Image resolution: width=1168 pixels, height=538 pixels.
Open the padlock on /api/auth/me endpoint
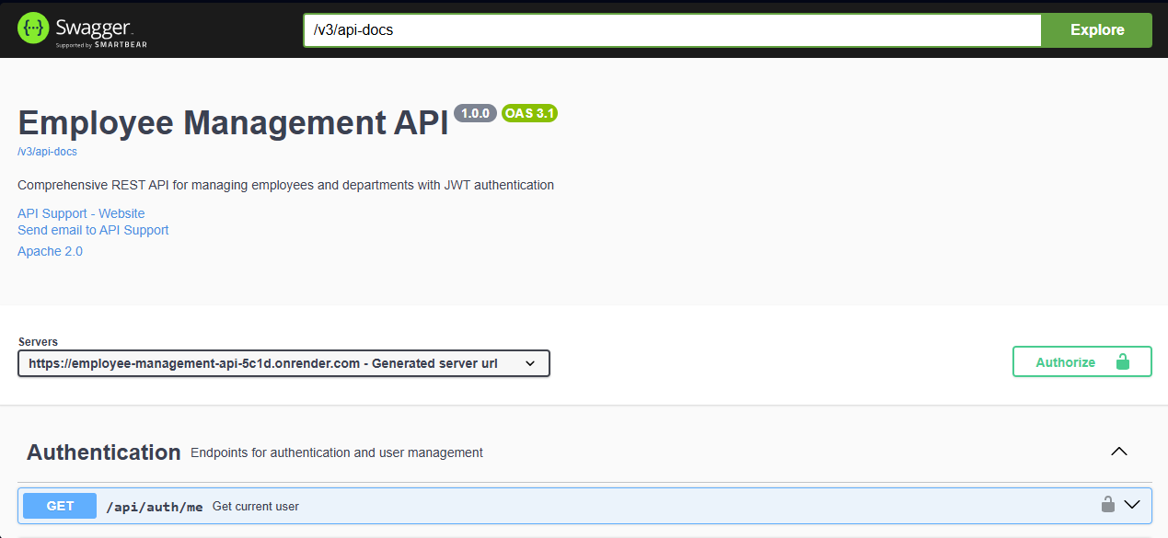(1108, 504)
